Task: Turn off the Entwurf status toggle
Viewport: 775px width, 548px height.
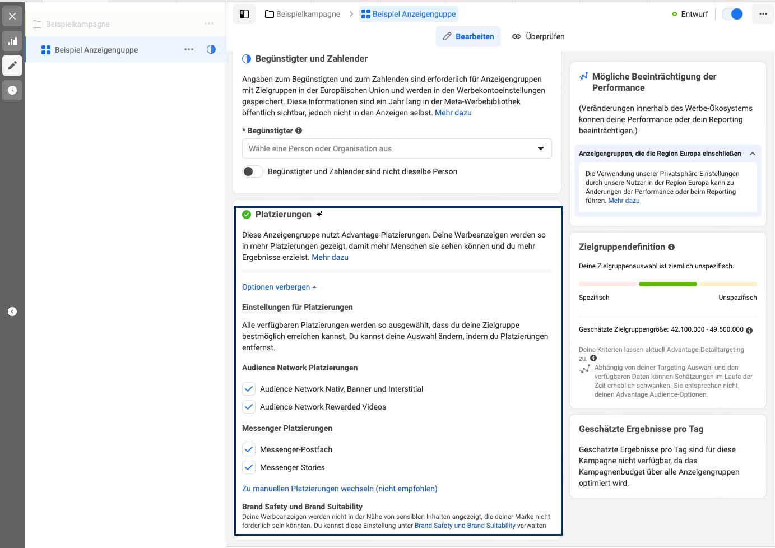Action: pos(732,13)
